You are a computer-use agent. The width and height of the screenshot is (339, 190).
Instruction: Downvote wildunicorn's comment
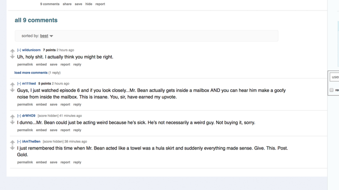pos(12,57)
